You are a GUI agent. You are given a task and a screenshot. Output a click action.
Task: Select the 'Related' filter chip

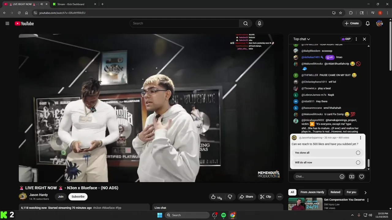tap(335, 192)
